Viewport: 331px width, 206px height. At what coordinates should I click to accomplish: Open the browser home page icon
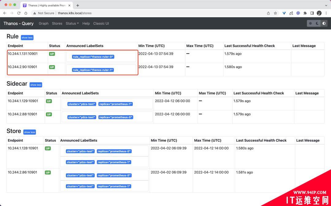click(x=26, y=13)
